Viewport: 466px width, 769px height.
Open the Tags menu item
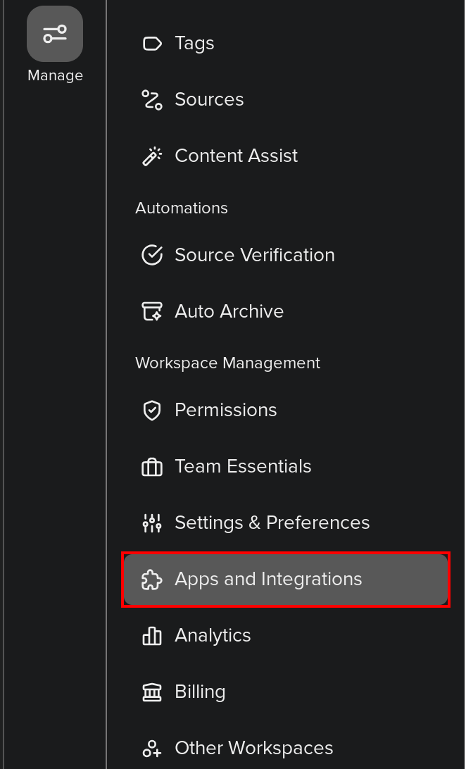(x=285, y=44)
